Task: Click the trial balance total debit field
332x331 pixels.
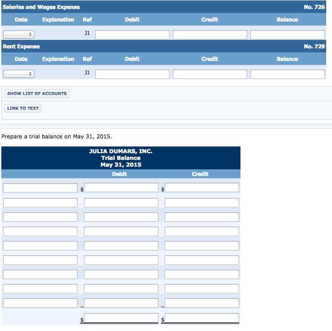Action: click(121, 318)
